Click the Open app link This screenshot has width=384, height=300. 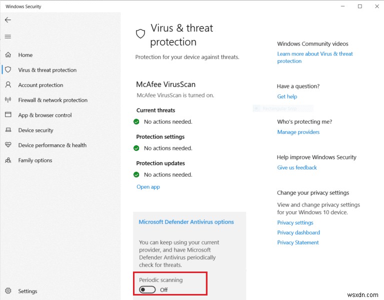pyautogui.click(x=148, y=187)
